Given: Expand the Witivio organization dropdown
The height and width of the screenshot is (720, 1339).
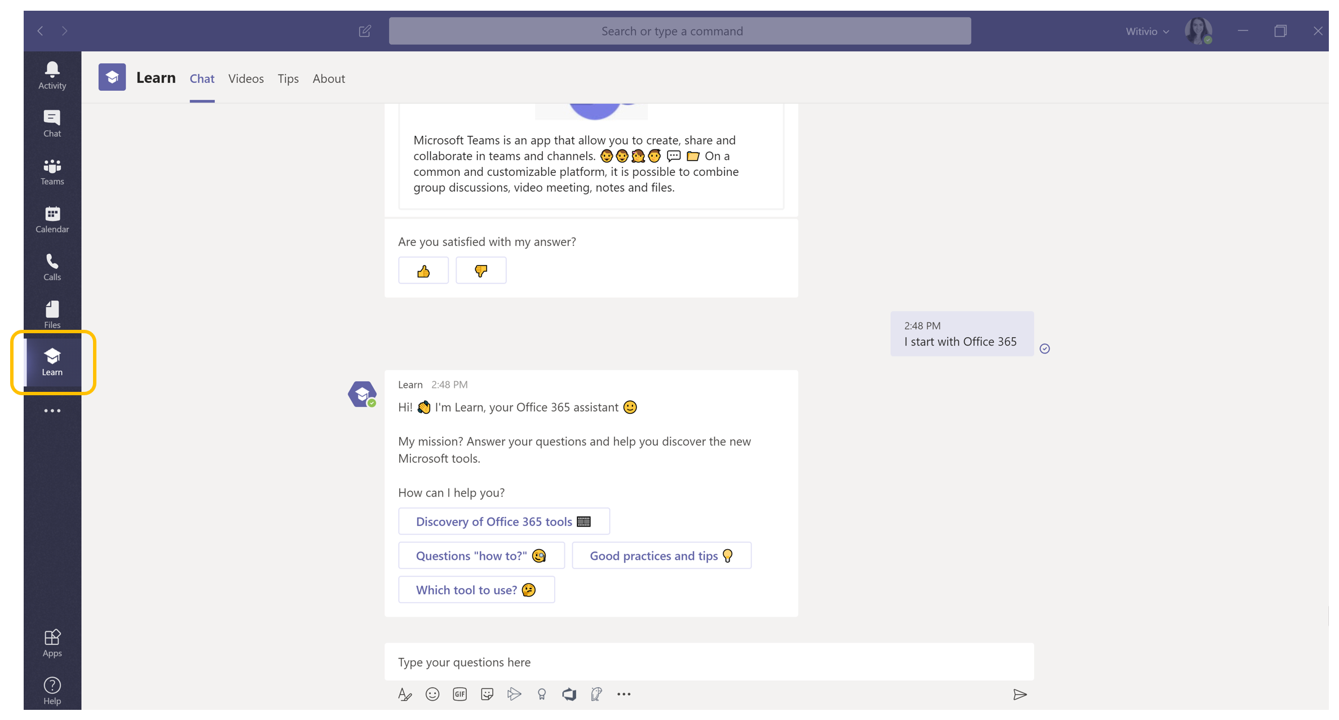Looking at the screenshot, I should tap(1147, 31).
